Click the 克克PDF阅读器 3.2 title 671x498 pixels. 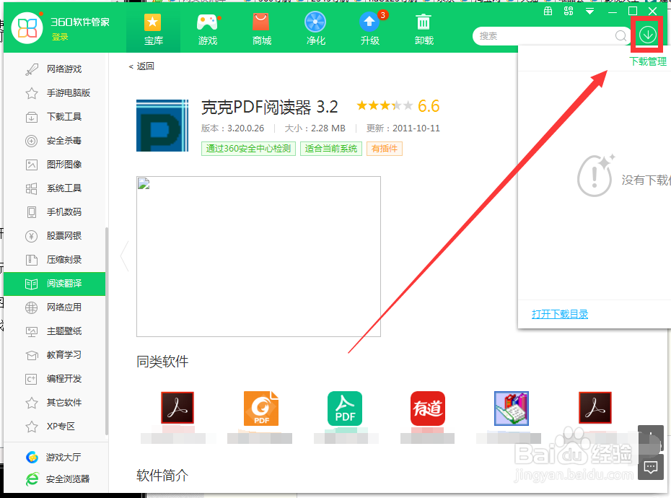click(270, 107)
